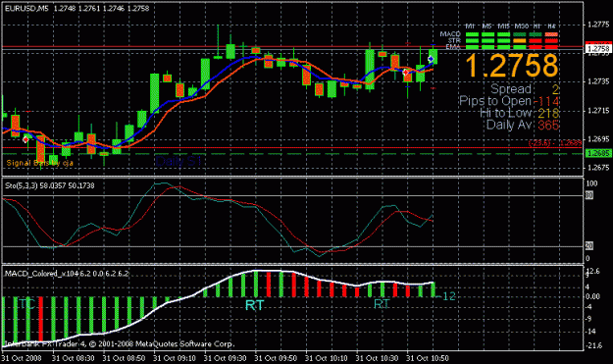Click the 1.2715 price axis label
The image size is (613, 364).
[x=599, y=111]
